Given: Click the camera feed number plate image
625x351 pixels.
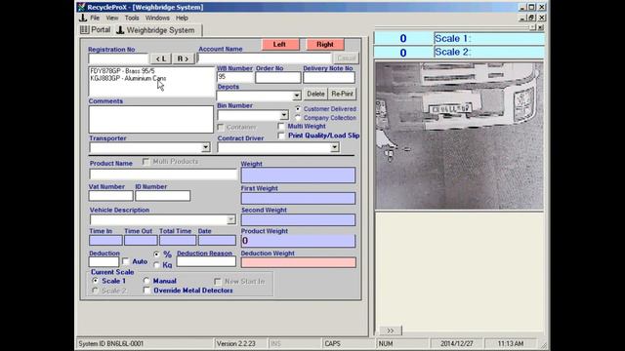Looking at the screenshot, I should (459, 136).
